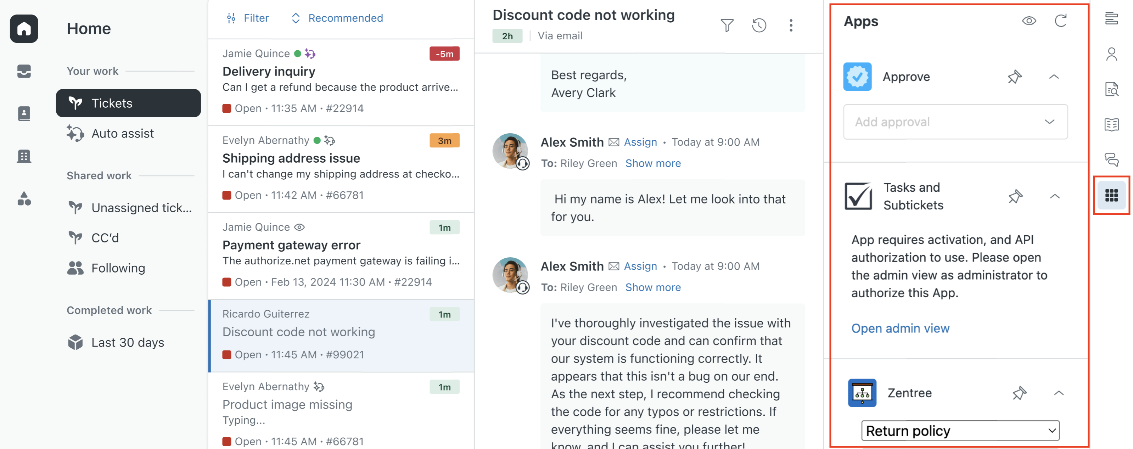Collapse the Tasks and Subtickets section

[x=1054, y=196]
